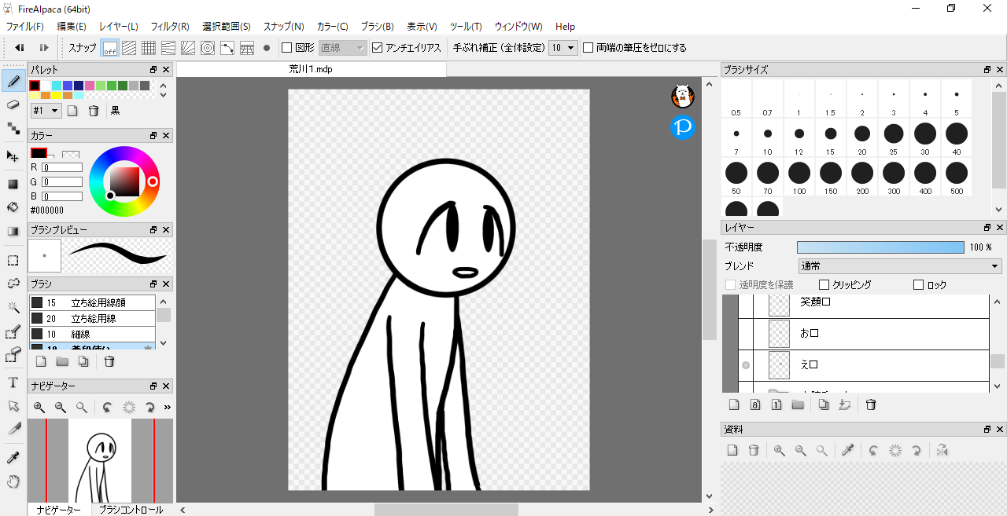
Task: Add a new layer in the Layer panel
Action: coord(734,404)
